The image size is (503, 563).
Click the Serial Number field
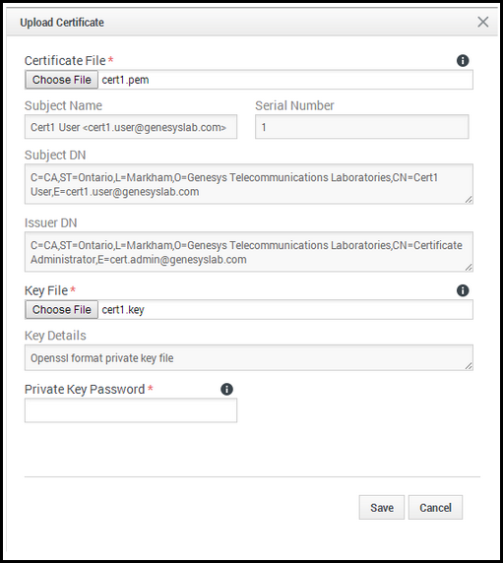click(x=362, y=127)
